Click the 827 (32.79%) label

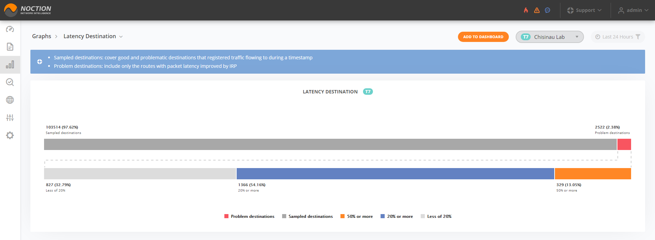(x=58, y=185)
